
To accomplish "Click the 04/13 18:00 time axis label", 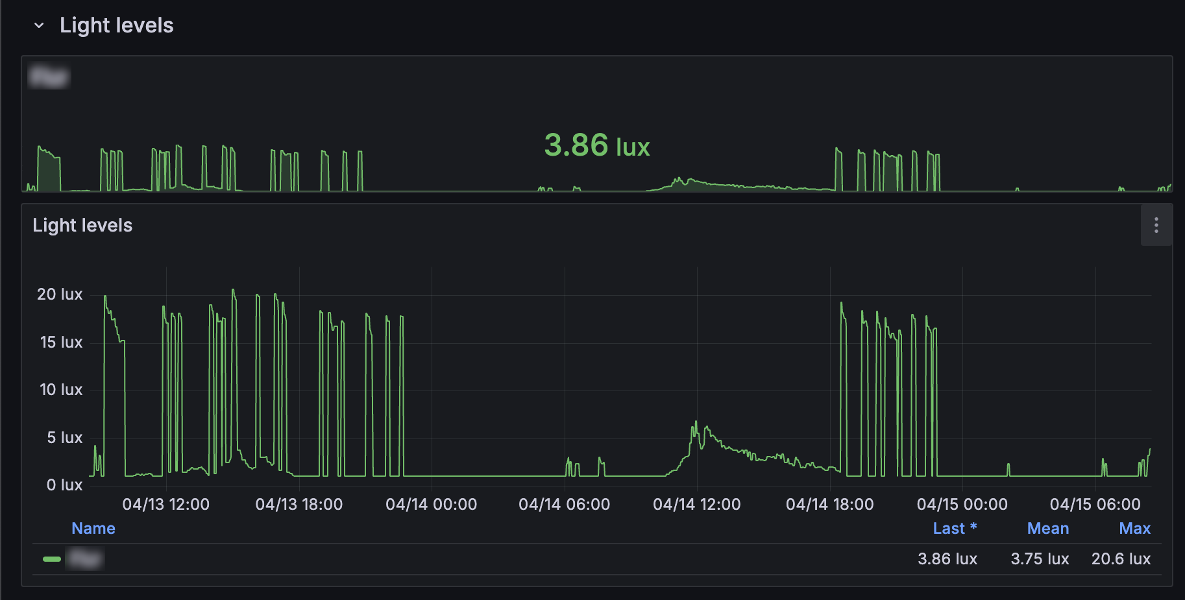I will click(x=299, y=505).
